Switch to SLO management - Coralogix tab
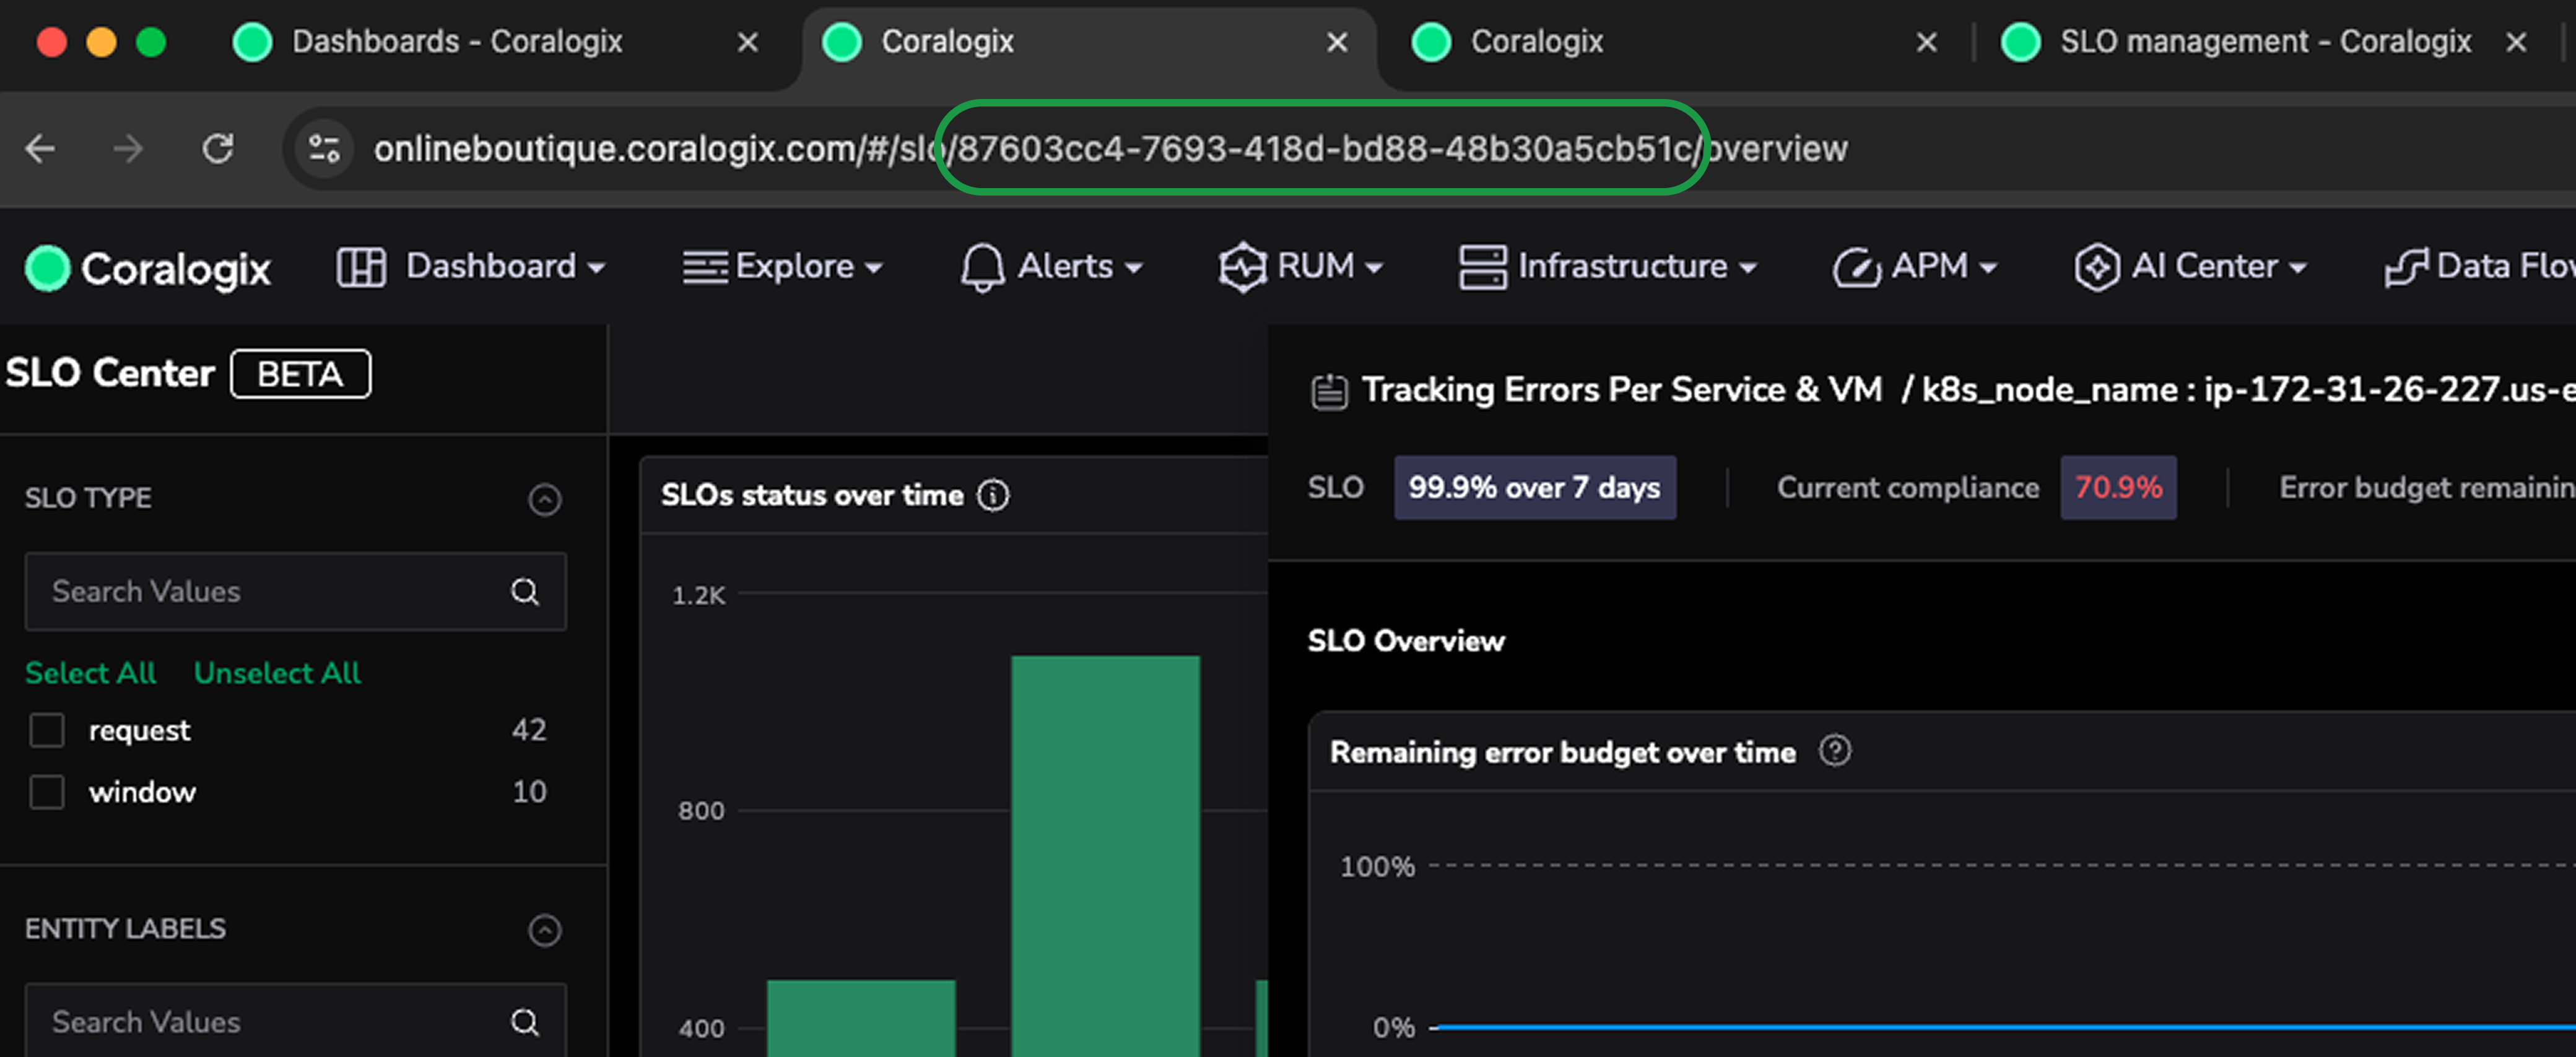This screenshot has height=1057, width=2576. 2265,42
